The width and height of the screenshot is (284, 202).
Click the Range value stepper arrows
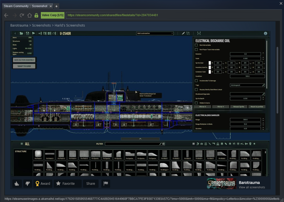coord(263,120)
